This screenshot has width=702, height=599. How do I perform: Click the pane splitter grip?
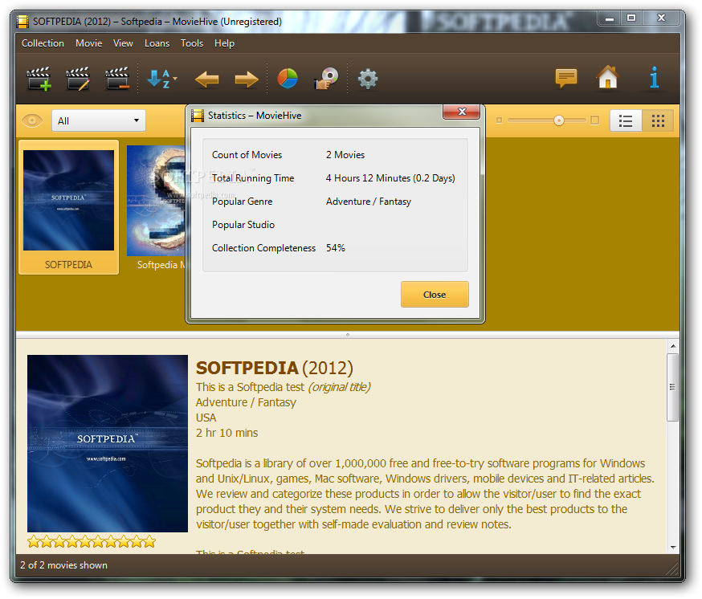pyautogui.click(x=348, y=334)
